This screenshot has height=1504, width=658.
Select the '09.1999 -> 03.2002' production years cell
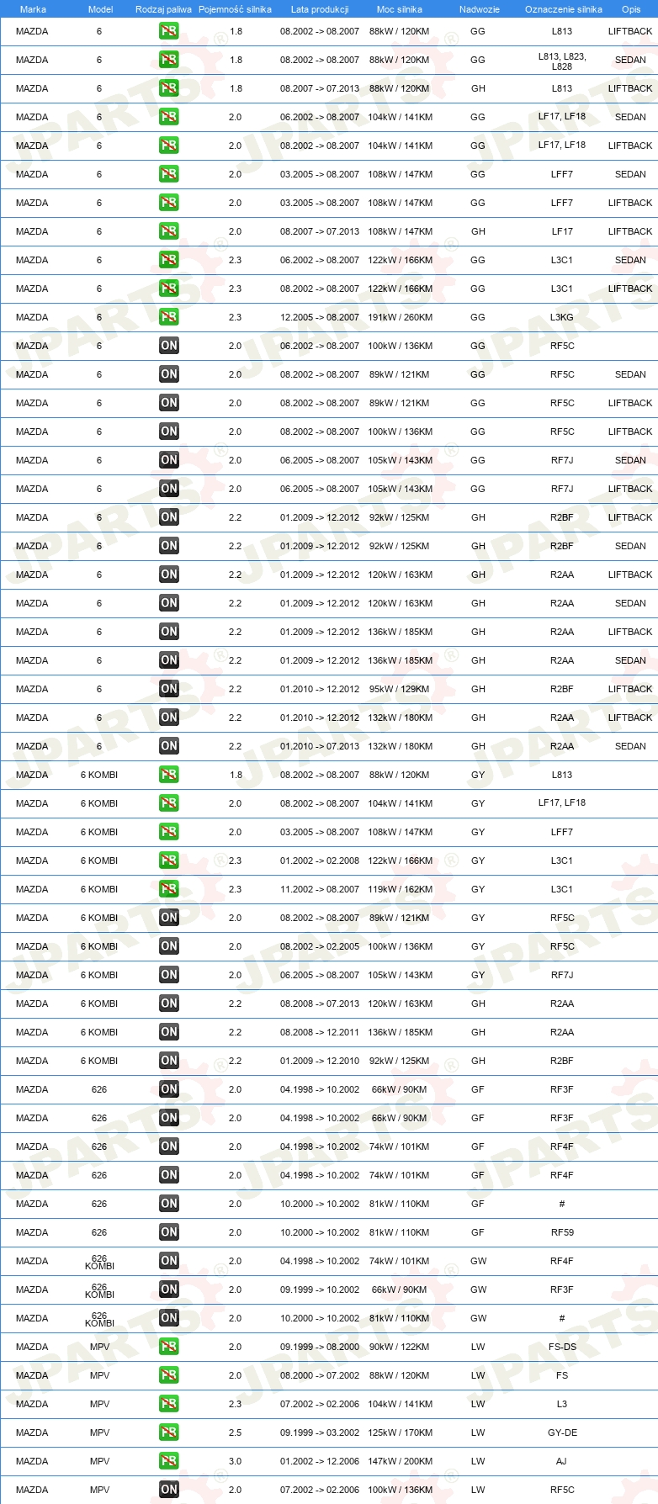click(320, 1433)
